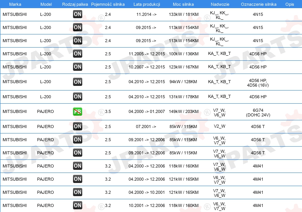The width and height of the screenshot is (302, 212).
Task: Select the 123kW / 167KM power cell
Action: click(x=183, y=67)
